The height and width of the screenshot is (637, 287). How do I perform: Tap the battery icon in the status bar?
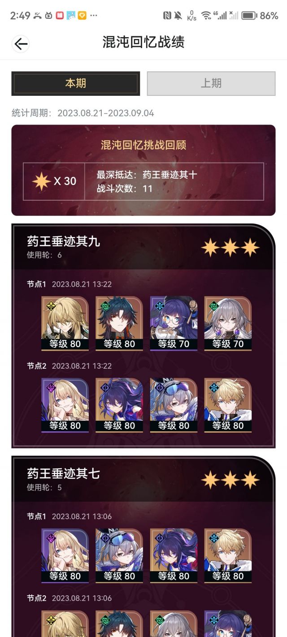point(249,16)
